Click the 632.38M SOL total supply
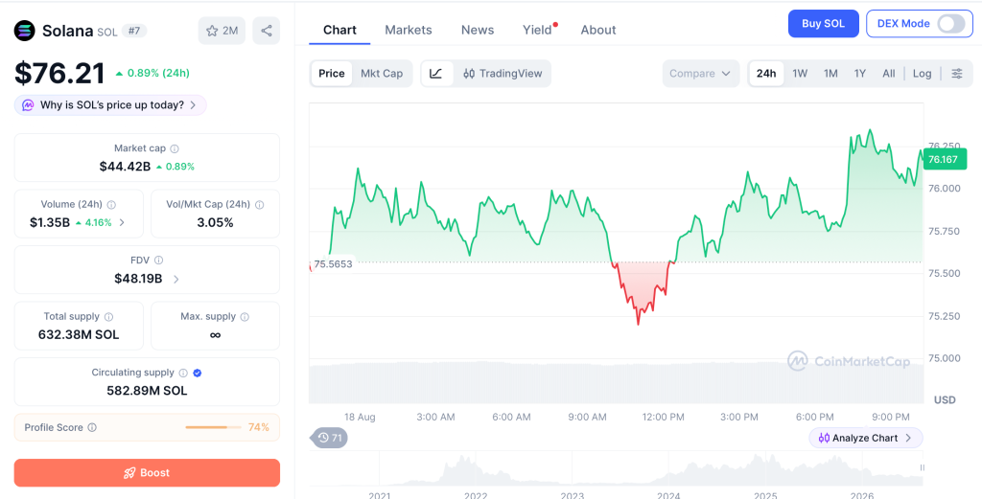The width and height of the screenshot is (982, 499). 79,334
